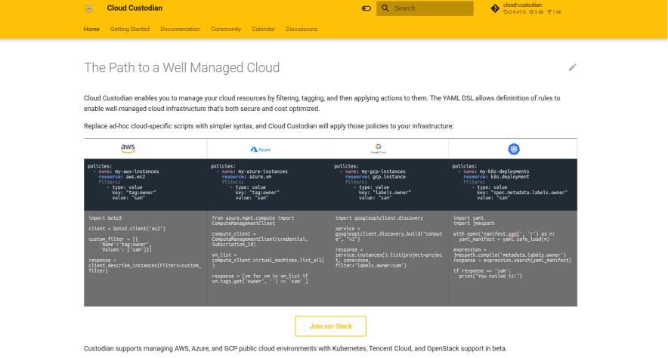Click the 'import boto3' code line
The height and width of the screenshot is (358, 668).
point(105,218)
